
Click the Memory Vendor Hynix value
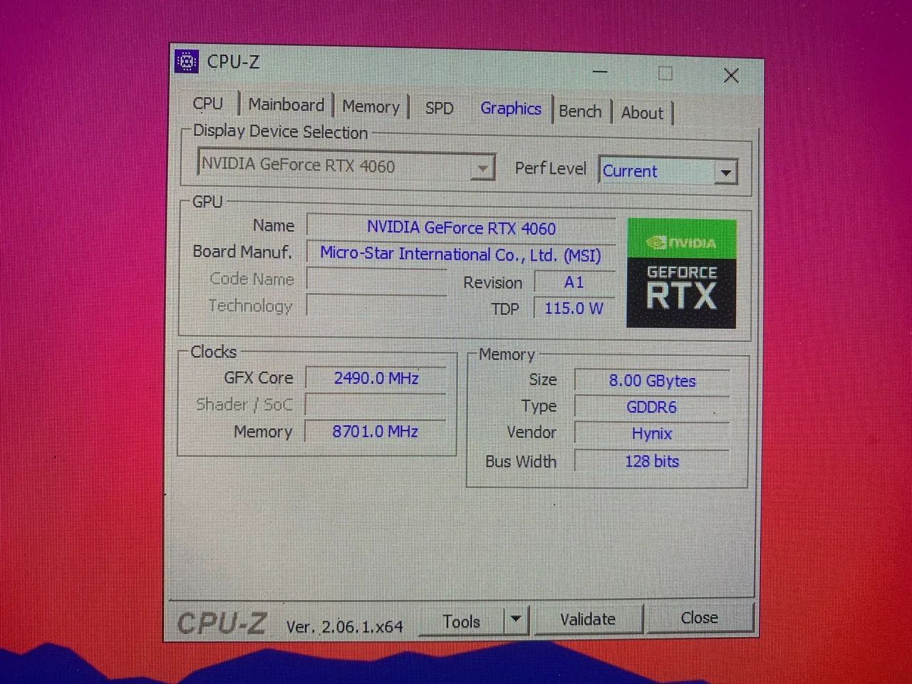click(x=652, y=433)
